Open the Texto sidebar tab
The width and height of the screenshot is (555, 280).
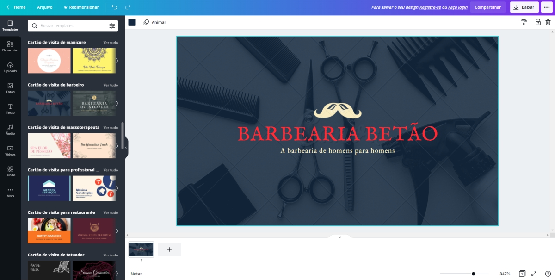click(10, 109)
